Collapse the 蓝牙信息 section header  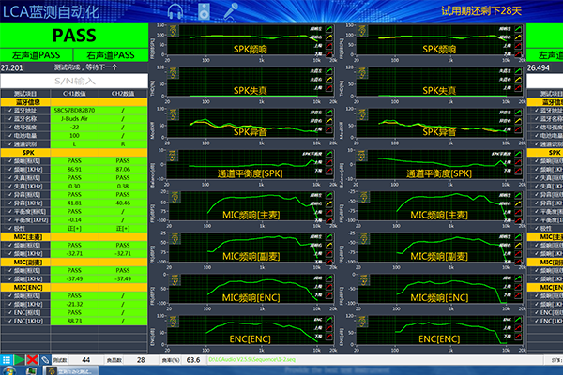[x=28, y=102]
